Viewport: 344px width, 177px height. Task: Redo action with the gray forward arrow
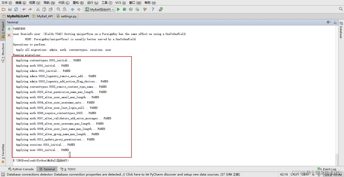30,9
